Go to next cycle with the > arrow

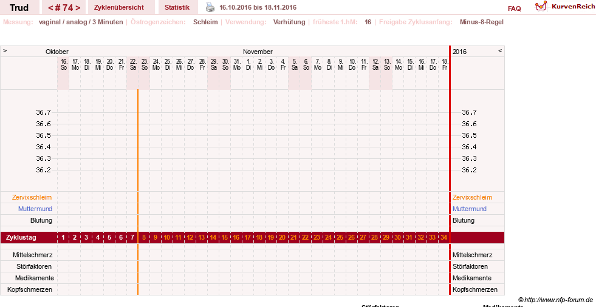[78, 8]
